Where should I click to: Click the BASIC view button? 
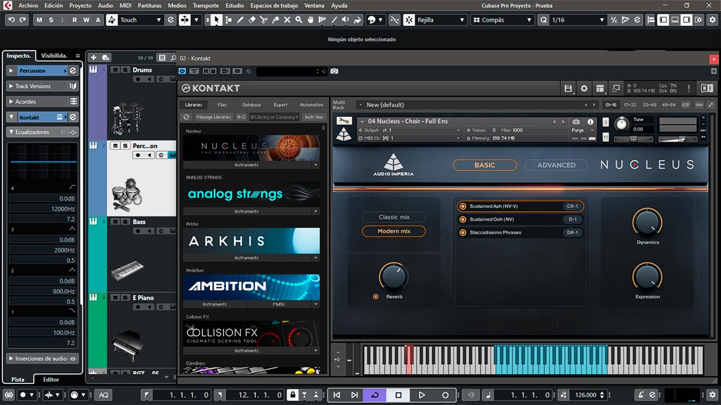click(485, 165)
